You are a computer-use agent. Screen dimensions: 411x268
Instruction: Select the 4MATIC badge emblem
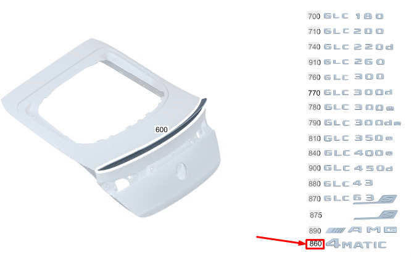tap(356, 244)
